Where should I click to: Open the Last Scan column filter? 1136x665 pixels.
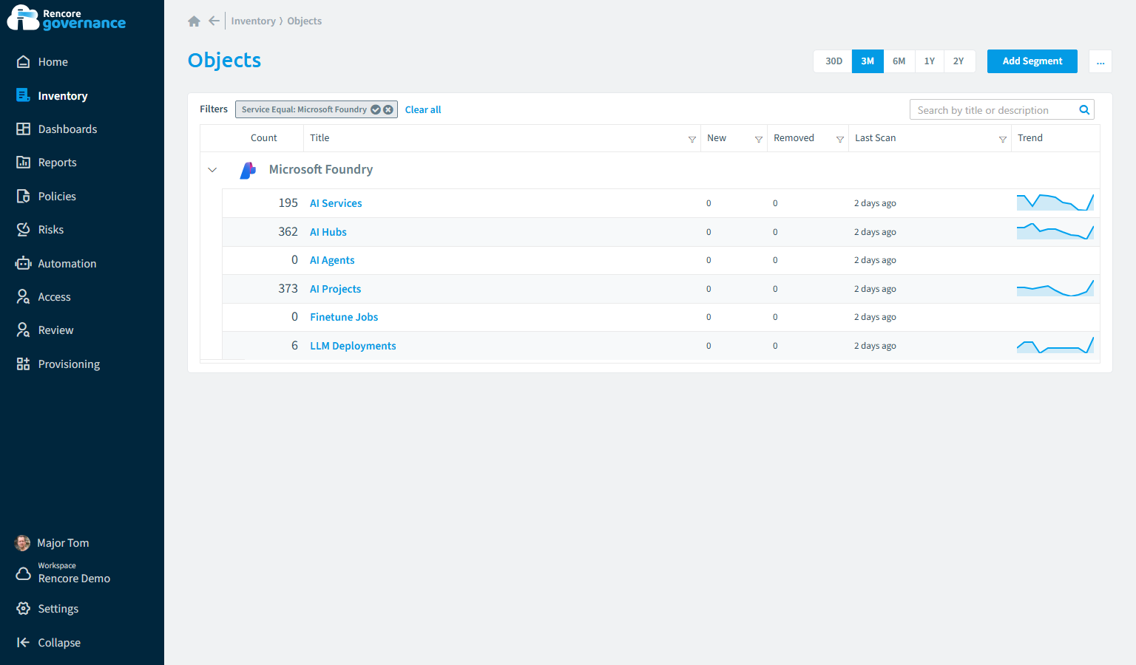(1003, 139)
